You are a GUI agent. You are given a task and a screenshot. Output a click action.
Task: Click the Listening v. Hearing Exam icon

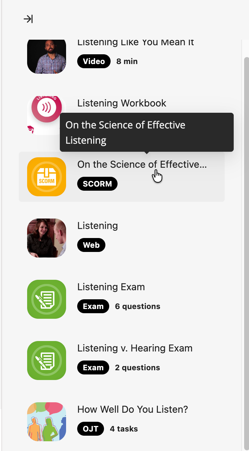[x=47, y=361]
